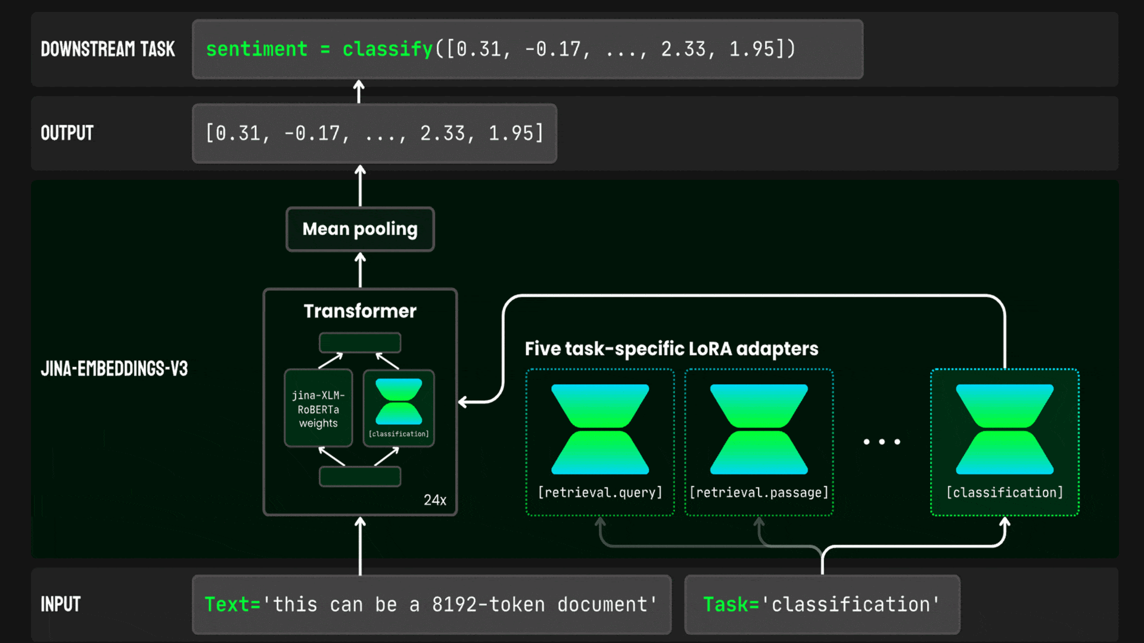
Task: Open the jina-XLM-RoBERTa weights block
Action: pos(318,409)
